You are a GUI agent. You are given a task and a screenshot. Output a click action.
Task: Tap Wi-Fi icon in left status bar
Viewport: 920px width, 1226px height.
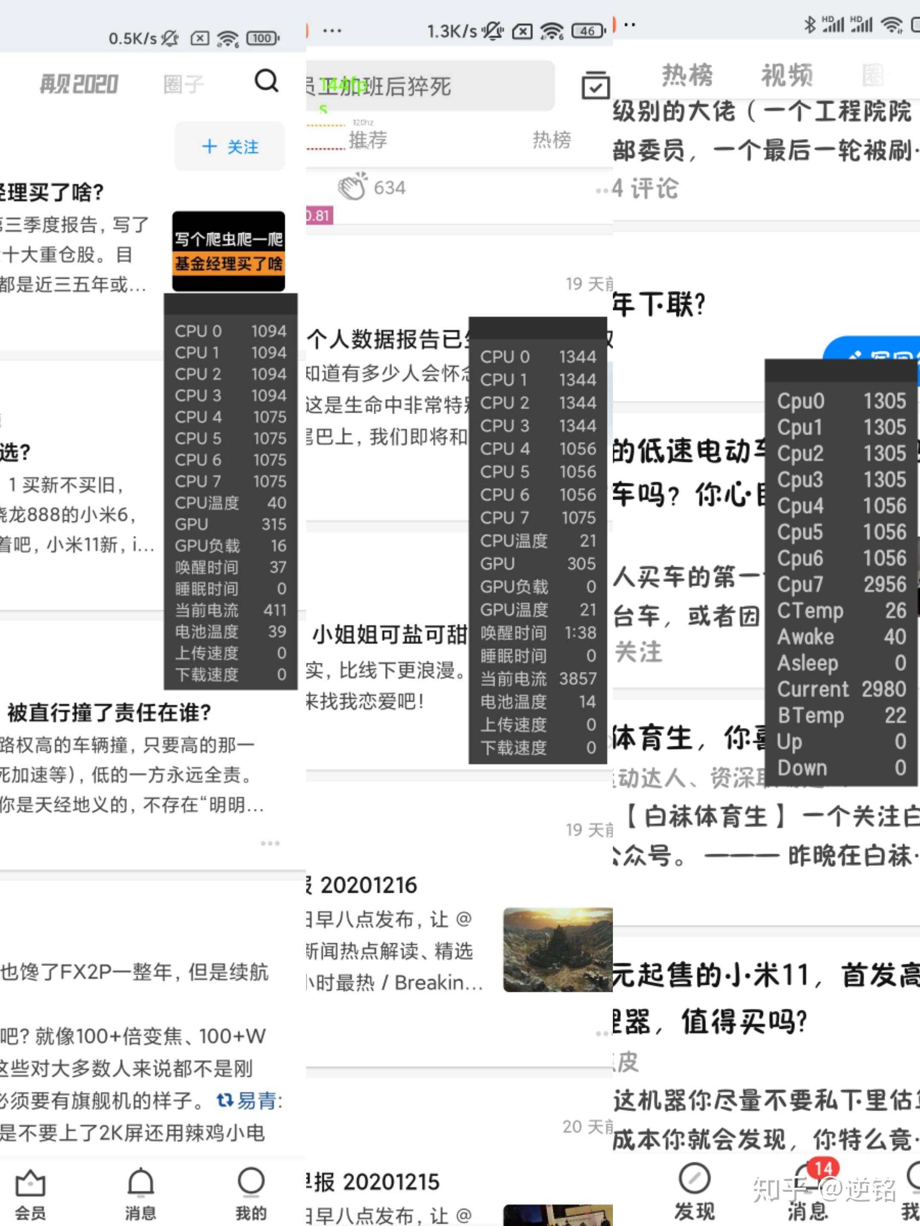click(228, 39)
